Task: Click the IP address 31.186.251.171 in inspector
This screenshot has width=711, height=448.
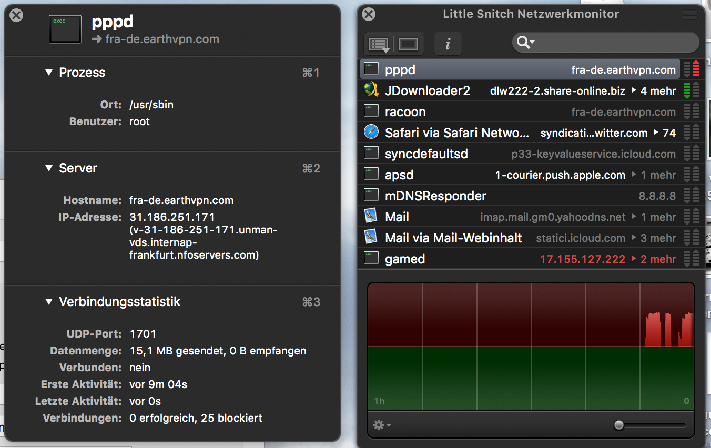Action: point(172,217)
